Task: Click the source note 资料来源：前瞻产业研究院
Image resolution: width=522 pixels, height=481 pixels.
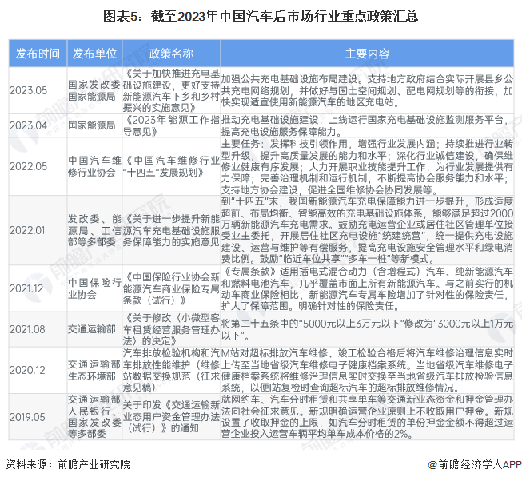Action: pyautogui.click(x=68, y=464)
